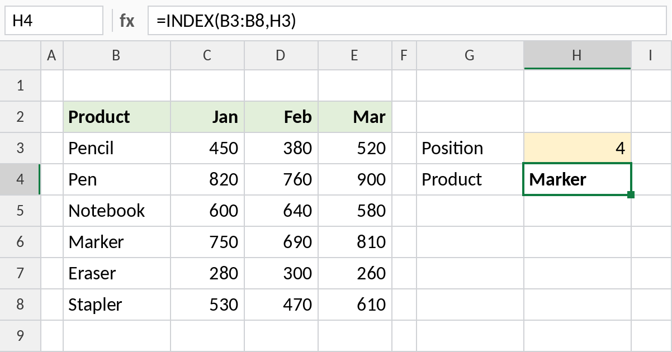Click the cell with value 520
The image size is (672, 352).
click(355, 148)
